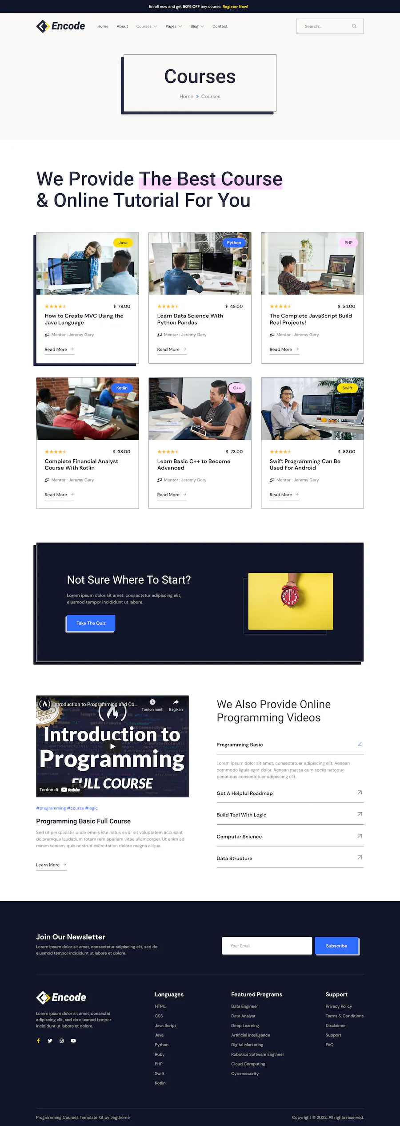Open the YouTube icon in footer

73,1041
